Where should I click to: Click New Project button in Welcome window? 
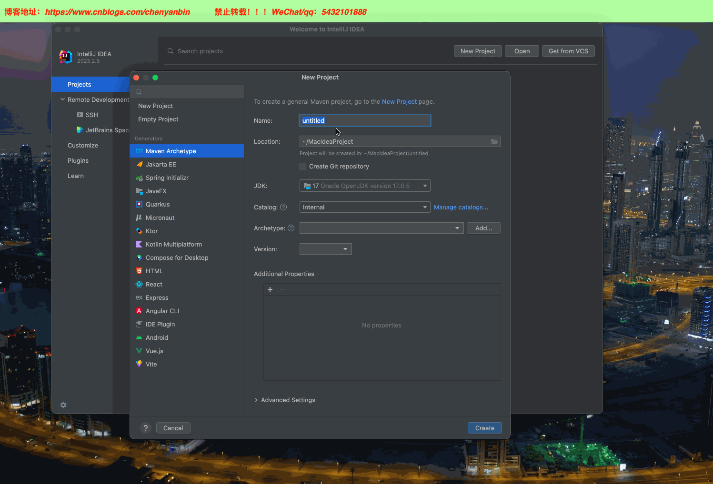[x=478, y=51]
